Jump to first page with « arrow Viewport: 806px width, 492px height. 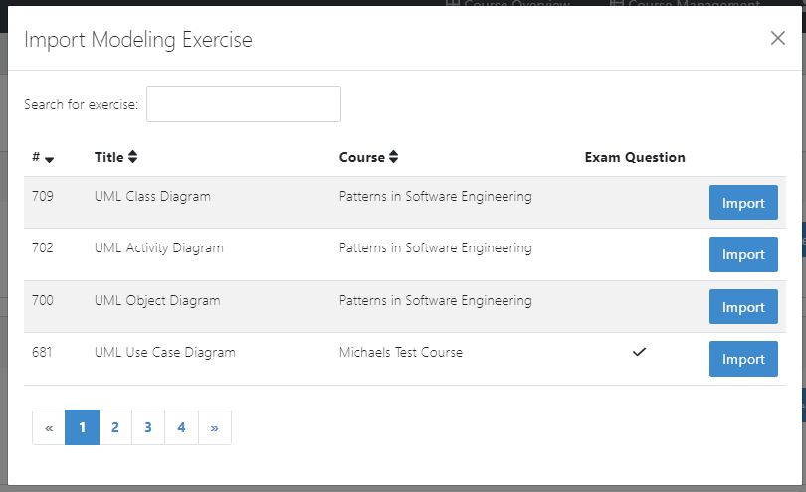pos(49,427)
